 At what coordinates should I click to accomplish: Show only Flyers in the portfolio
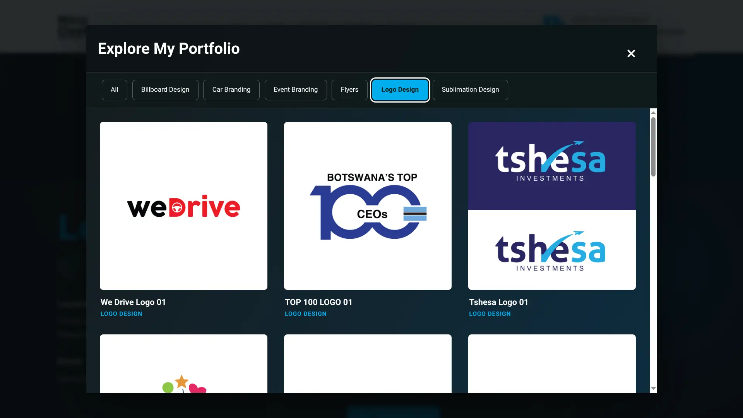point(349,90)
